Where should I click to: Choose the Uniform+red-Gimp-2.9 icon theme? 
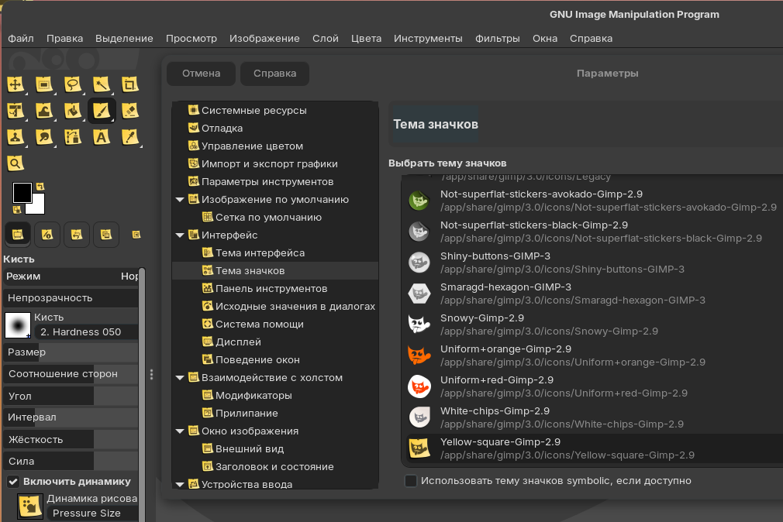tap(592, 386)
